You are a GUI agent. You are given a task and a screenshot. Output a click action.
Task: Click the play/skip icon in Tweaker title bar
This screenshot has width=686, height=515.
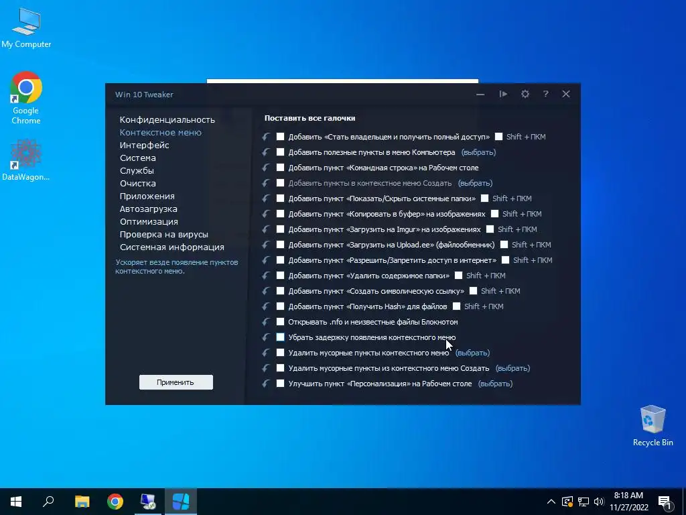[503, 94]
